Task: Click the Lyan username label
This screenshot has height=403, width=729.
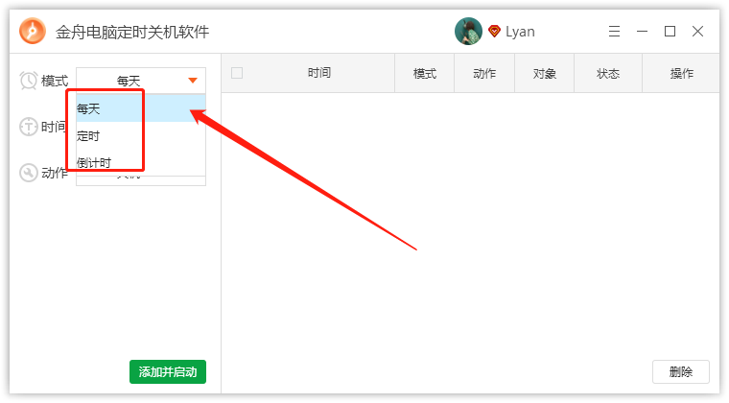Action: (x=520, y=32)
